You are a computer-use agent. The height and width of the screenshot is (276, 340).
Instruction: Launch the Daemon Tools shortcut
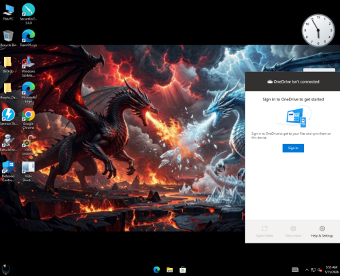tap(8, 117)
